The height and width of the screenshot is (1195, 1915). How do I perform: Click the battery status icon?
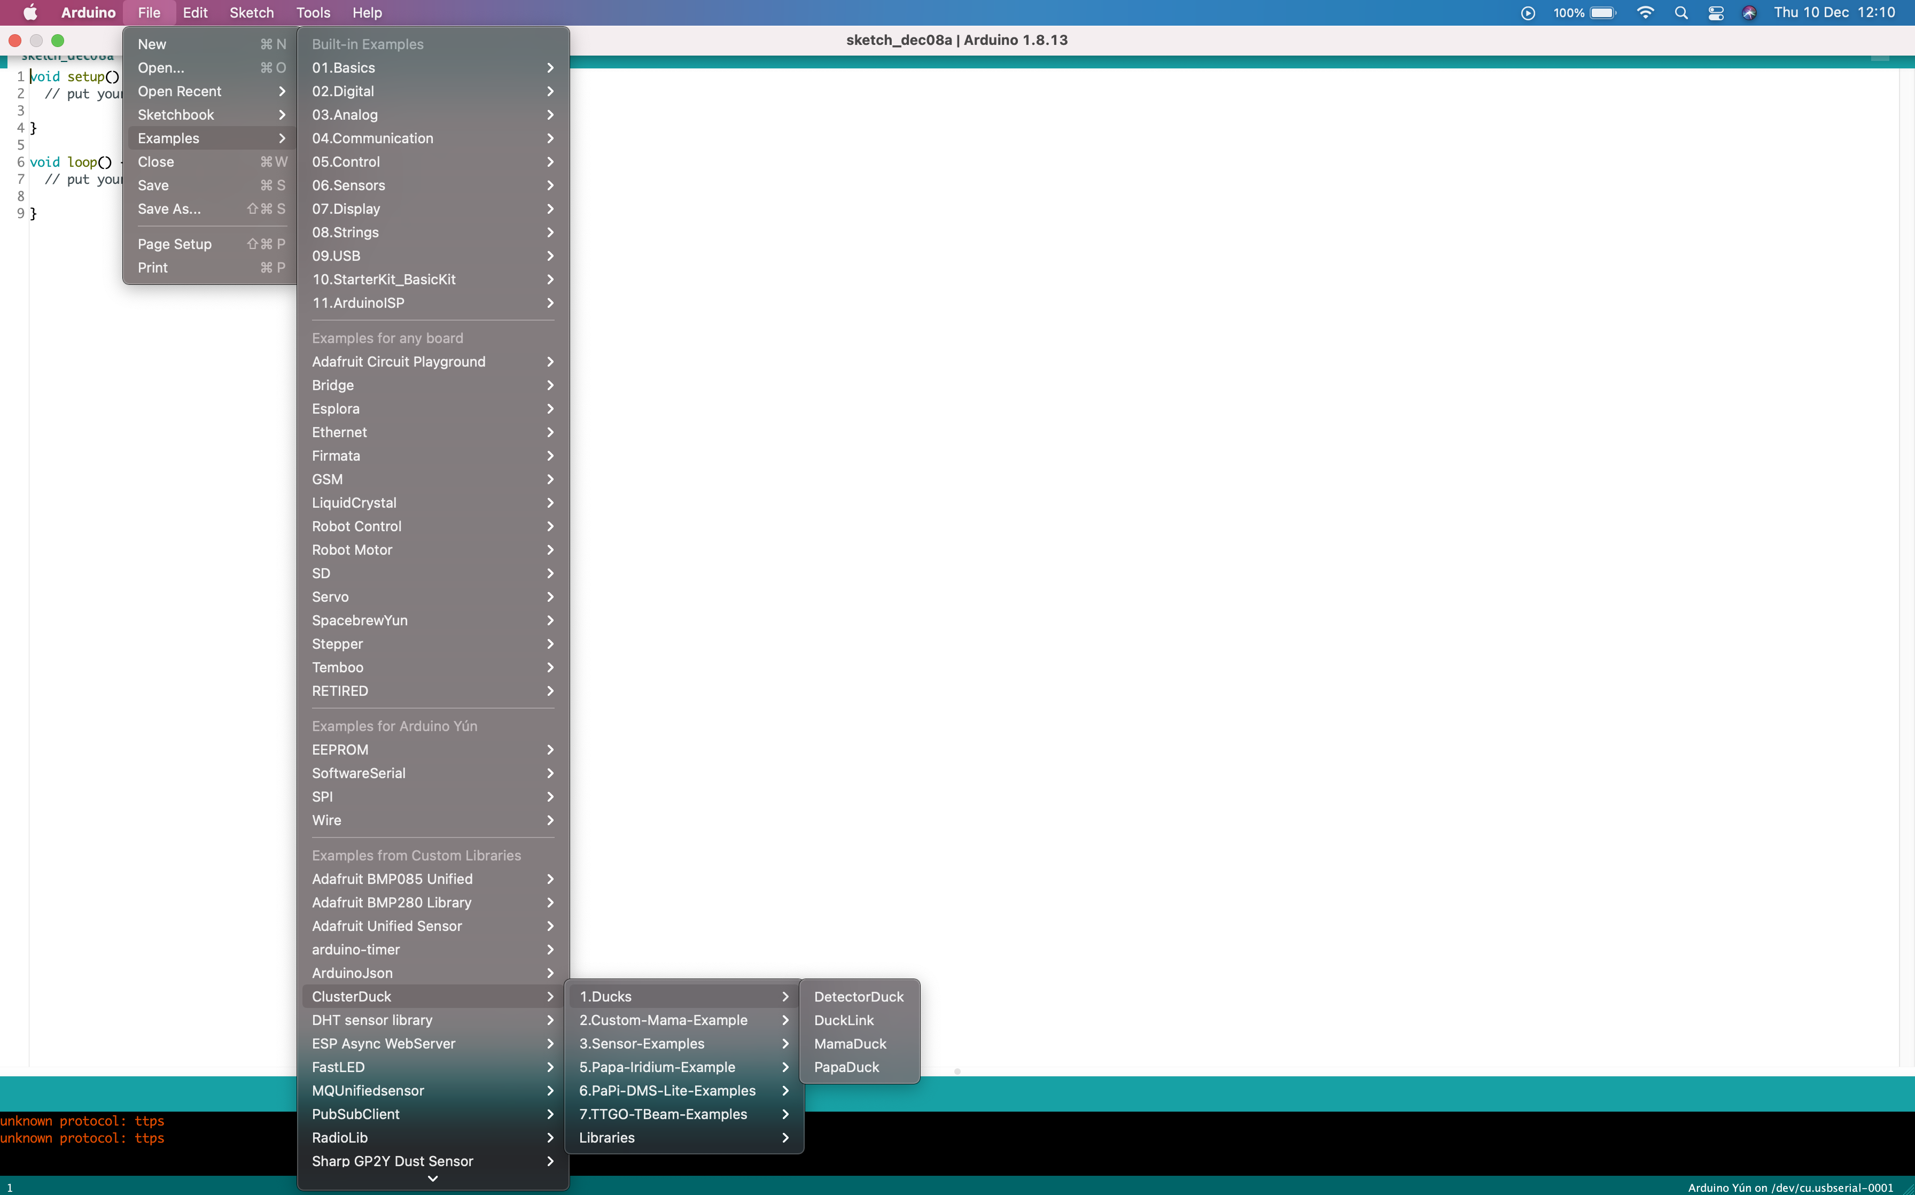[x=1603, y=13]
